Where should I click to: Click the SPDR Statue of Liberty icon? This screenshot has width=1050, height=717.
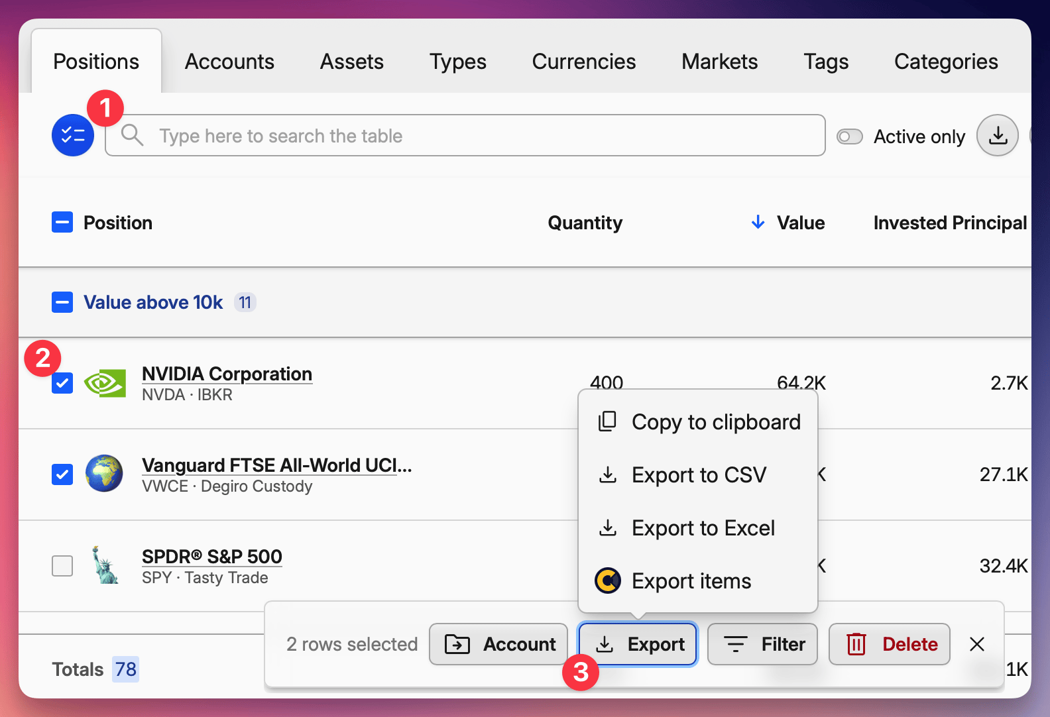point(105,565)
